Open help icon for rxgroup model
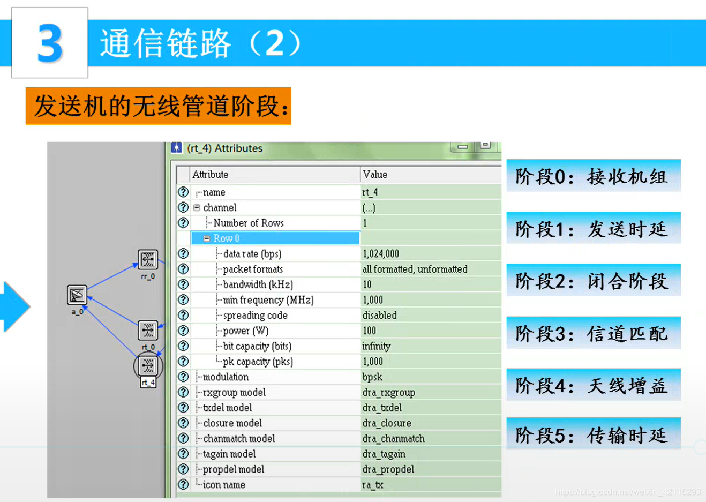Screen dimensions: 706x502 (x=183, y=392)
